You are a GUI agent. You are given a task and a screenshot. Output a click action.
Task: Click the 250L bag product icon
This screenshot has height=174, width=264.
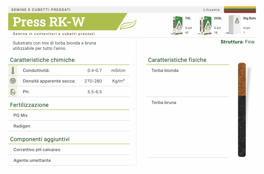[x=206, y=25]
